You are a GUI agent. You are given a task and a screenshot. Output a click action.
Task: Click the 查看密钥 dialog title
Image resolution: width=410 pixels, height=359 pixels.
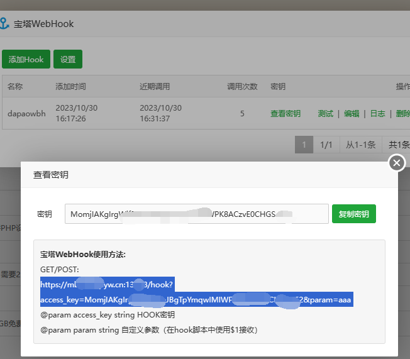[51, 175]
